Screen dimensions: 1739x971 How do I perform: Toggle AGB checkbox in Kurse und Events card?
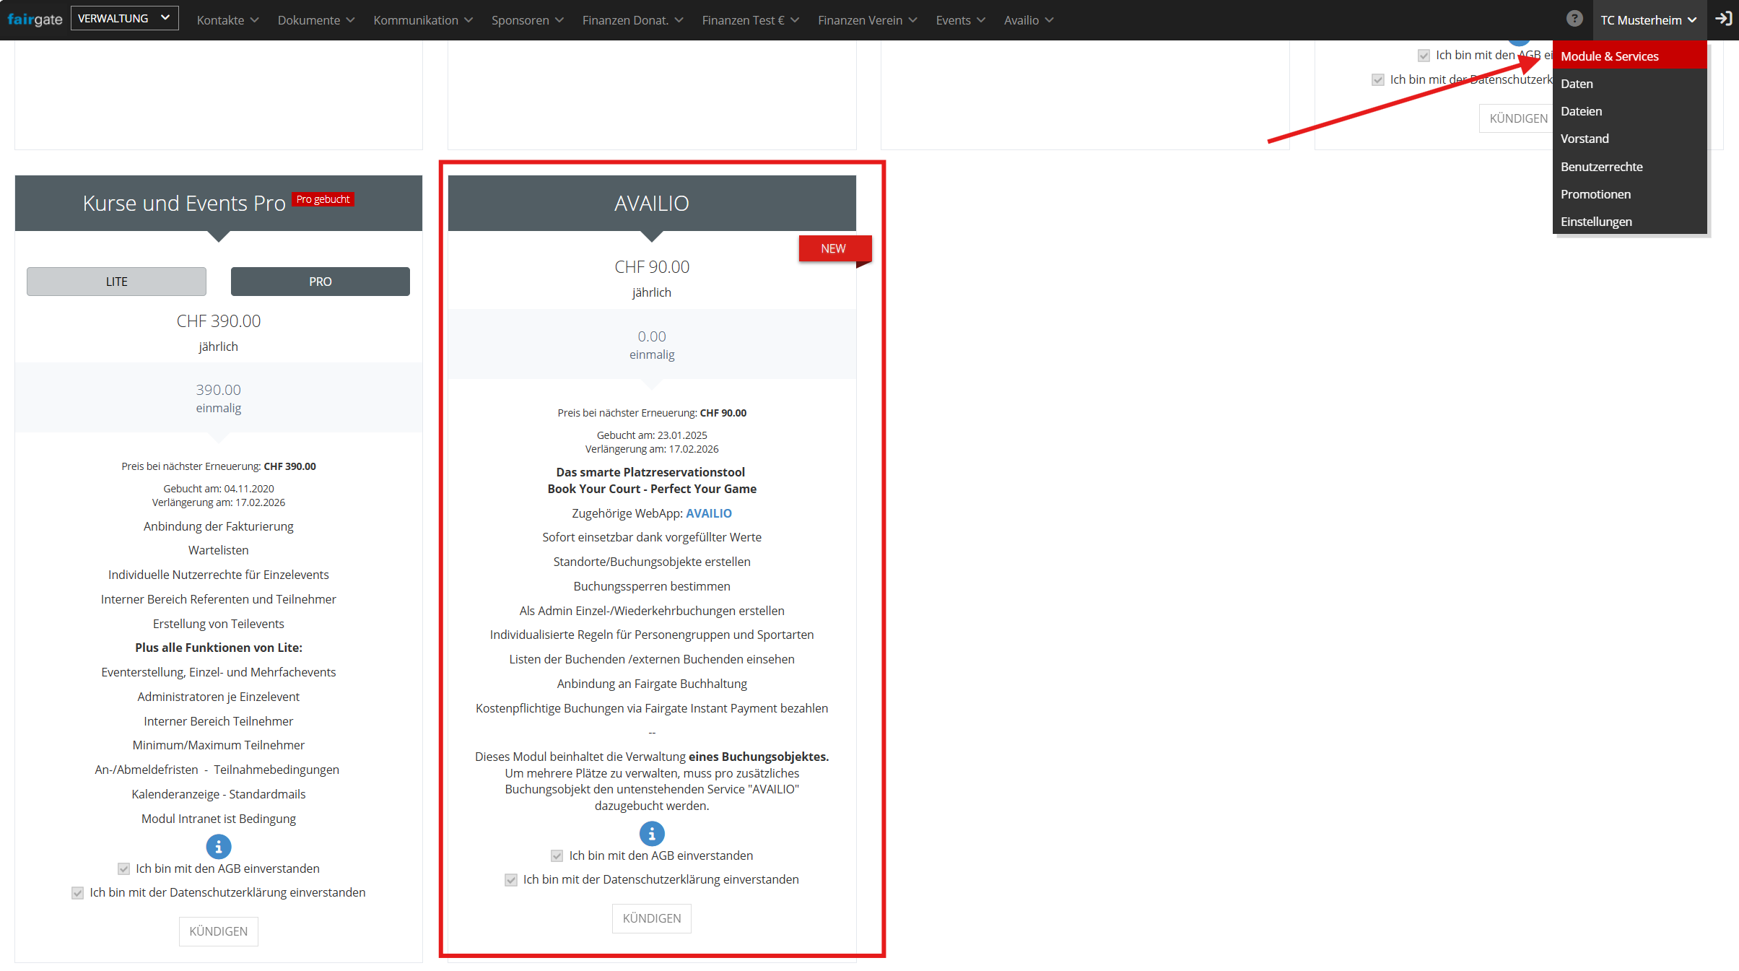(123, 868)
